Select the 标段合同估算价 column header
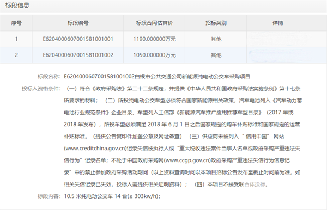 (x=154, y=23)
